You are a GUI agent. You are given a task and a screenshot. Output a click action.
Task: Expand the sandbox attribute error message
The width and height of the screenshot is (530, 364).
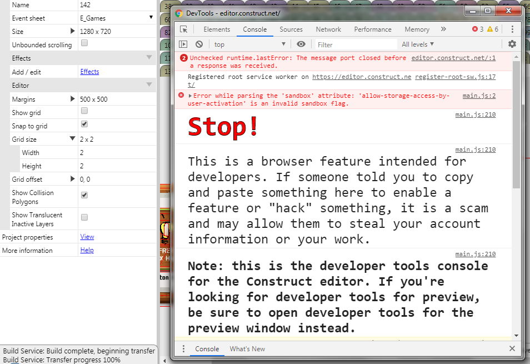click(191, 96)
